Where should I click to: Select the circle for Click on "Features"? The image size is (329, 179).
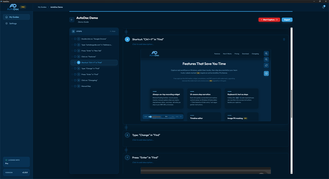click(75, 57)
